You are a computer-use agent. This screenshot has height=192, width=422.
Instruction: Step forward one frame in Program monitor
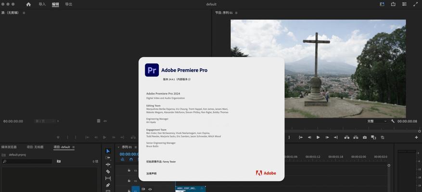[327, 137]
